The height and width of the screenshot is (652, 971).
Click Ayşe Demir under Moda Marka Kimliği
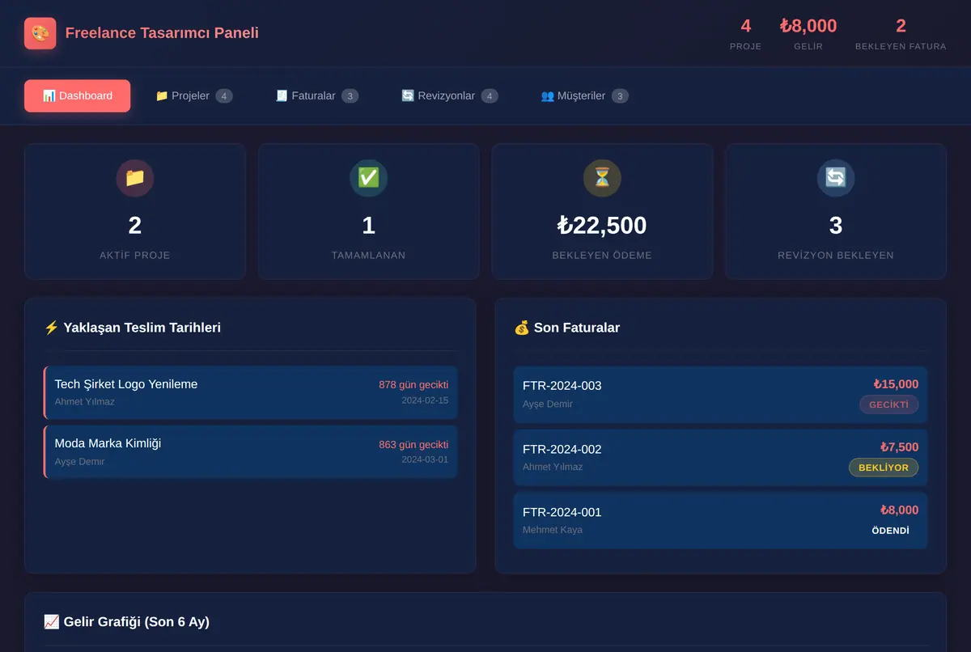tap(80, 461)
